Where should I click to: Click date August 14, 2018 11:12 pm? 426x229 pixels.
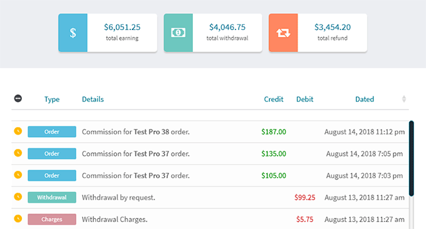(365, 132)
